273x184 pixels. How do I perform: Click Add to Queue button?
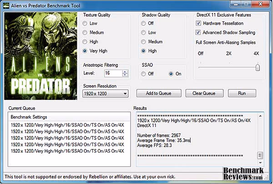click(159, 94)
